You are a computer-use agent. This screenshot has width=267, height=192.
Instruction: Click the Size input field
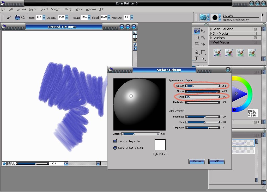(x=39, y=17)
